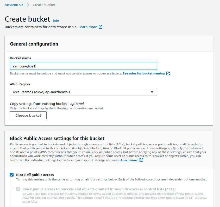
Task: Click the AWS Region field label
Action: click(x=20, y=84)
